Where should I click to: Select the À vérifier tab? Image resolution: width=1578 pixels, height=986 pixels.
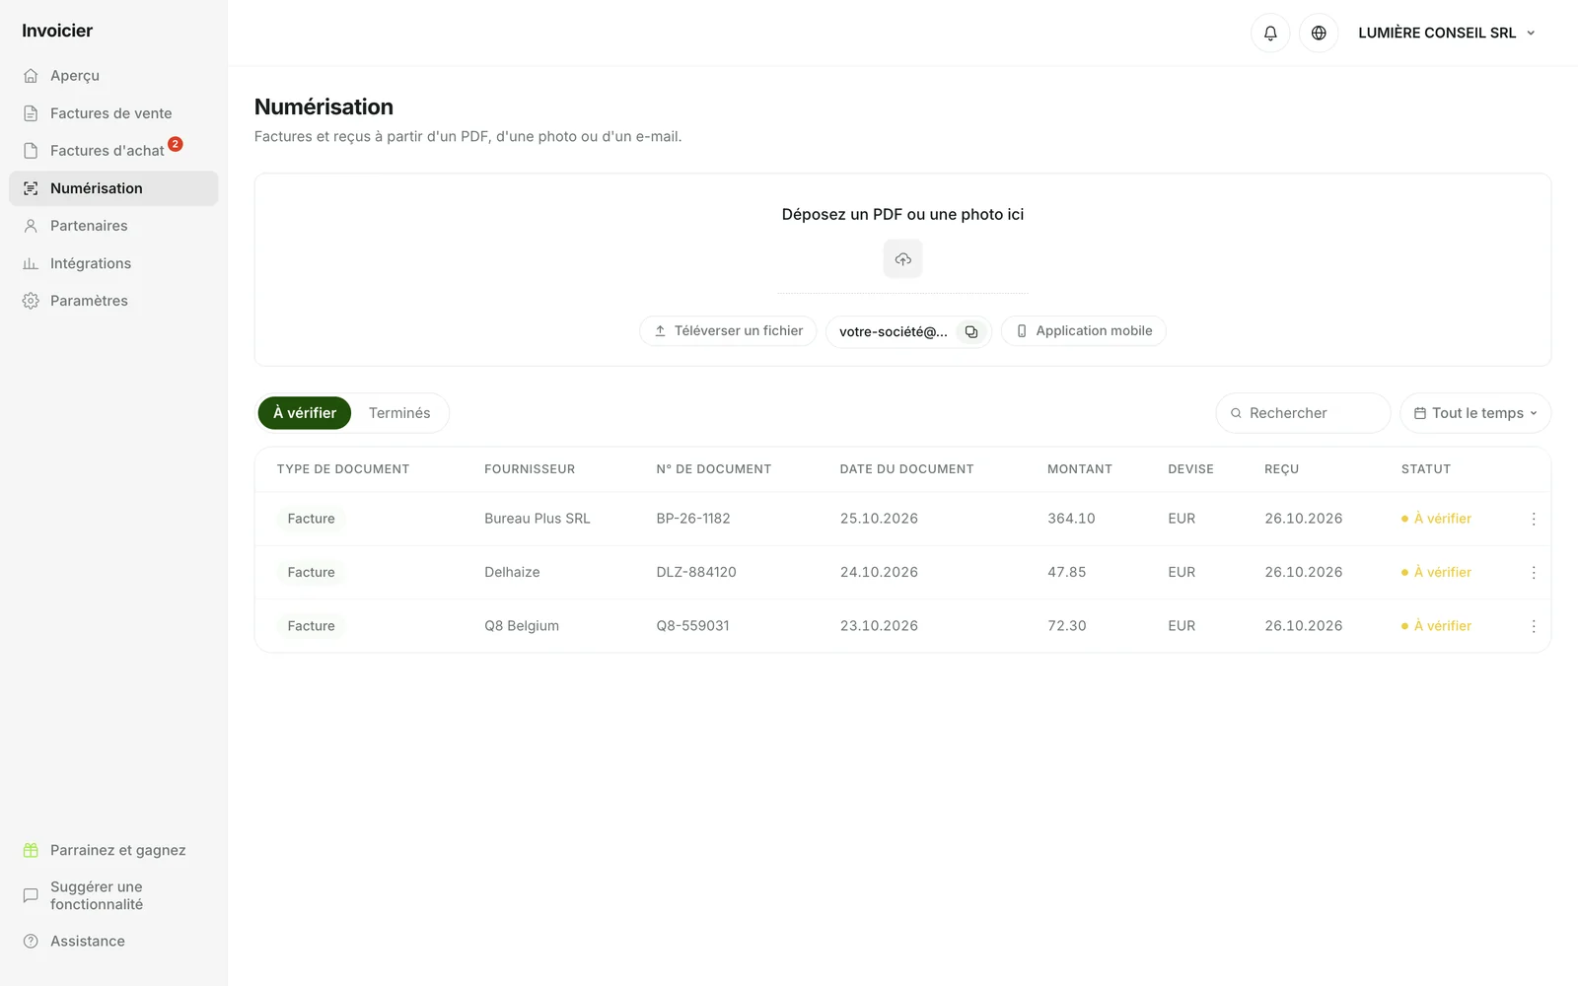(x=305, y=413)
